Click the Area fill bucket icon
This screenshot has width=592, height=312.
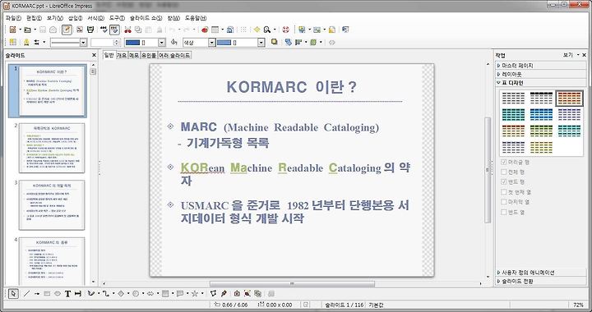point(174,42)
